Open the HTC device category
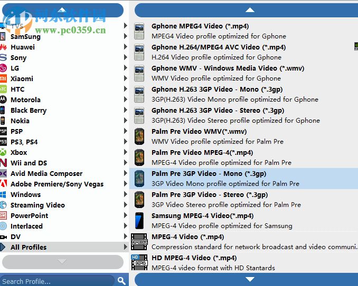Screen dimensions: 358x286 coord(64,89)
